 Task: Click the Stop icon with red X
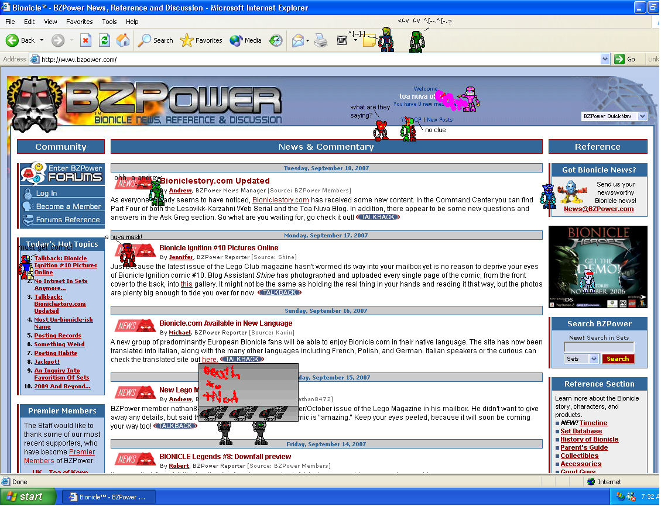[x=85, y=40]
